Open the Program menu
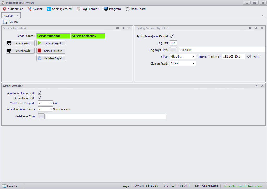Viewport: 267px width, 189px height. (x=112, y=9)
